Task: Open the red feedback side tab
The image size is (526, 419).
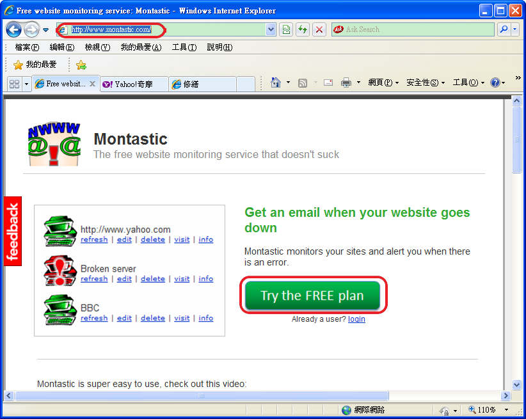Action: click(x=13, y=231)
